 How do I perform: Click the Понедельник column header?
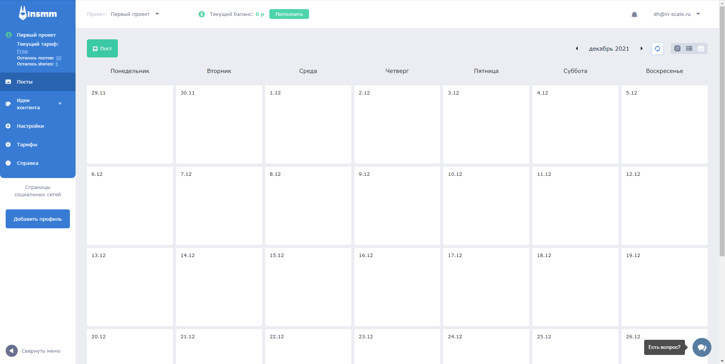coord(130,71)
